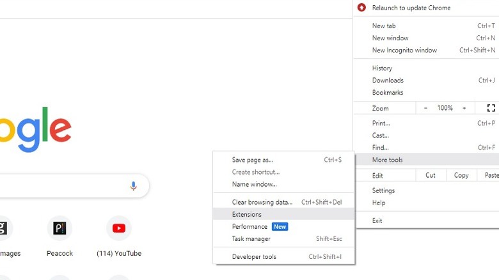Screen dimensions: 499x280
Task: Open the YouTube shortcut icon
Action: 119,228
